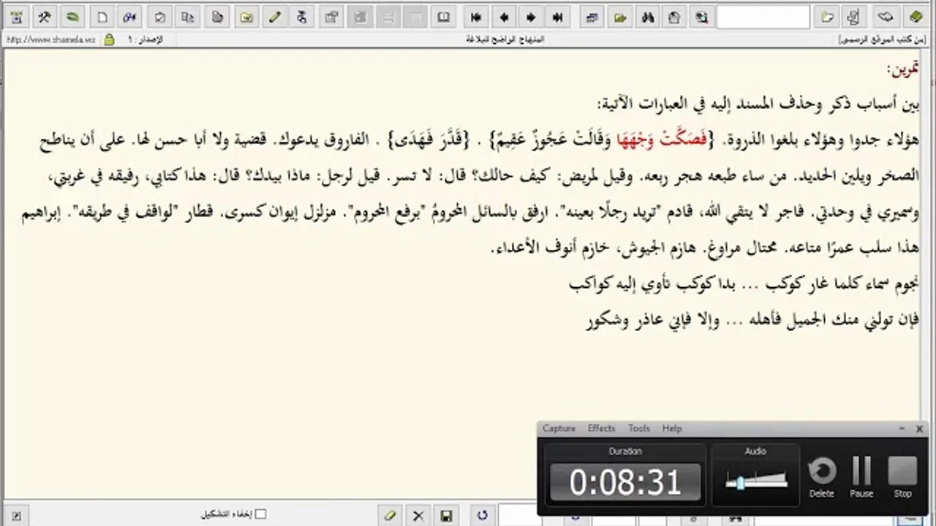Jump to the first page
The image size is (936, 526).
tap(476, 17)
